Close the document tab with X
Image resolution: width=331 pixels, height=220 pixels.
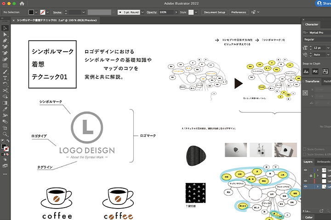point(13,21)
